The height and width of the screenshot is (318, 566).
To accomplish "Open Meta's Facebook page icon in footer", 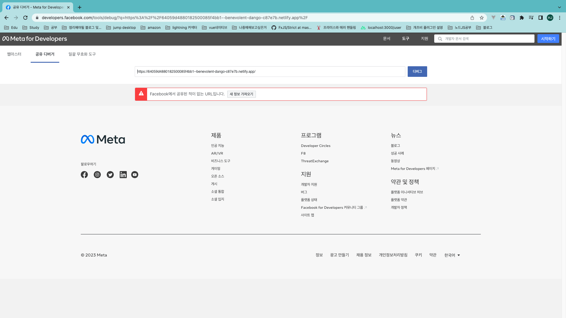I will tap(84, 175).
